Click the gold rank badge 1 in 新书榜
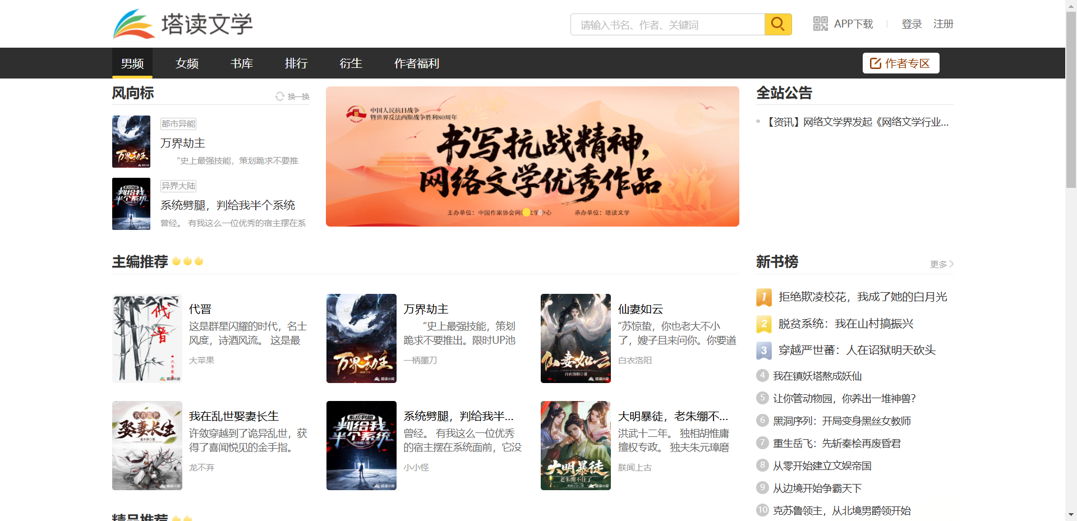 pos(763,297)
